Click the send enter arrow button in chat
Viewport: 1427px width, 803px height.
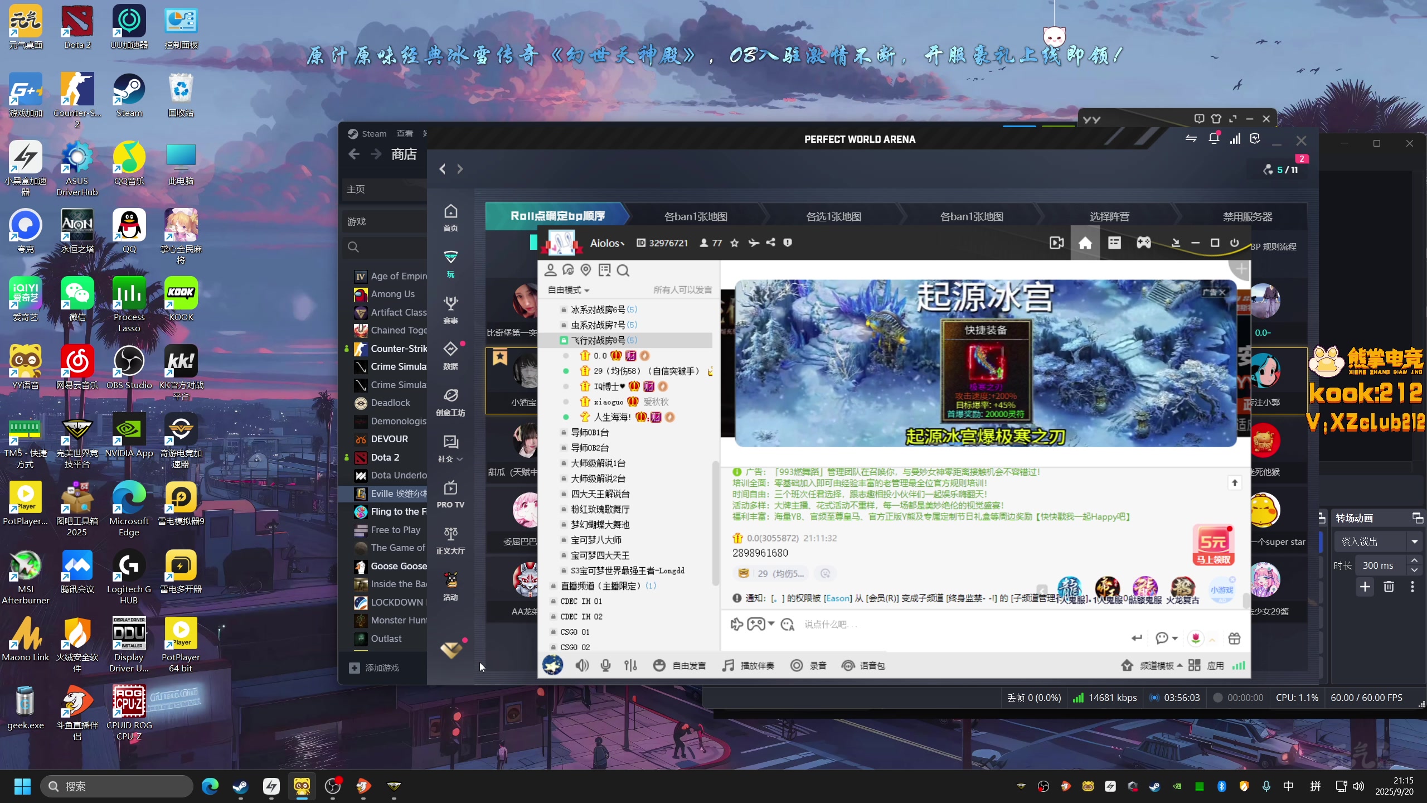pyautogui.click(x=1137, y=638)
